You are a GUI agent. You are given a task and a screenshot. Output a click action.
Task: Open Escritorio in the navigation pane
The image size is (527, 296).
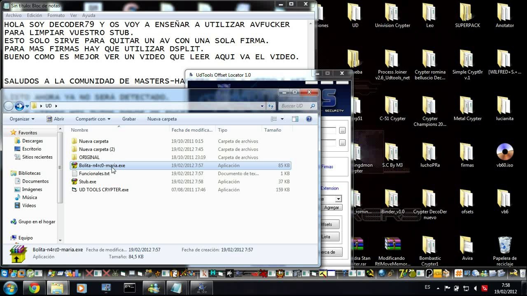click(32, 149)
